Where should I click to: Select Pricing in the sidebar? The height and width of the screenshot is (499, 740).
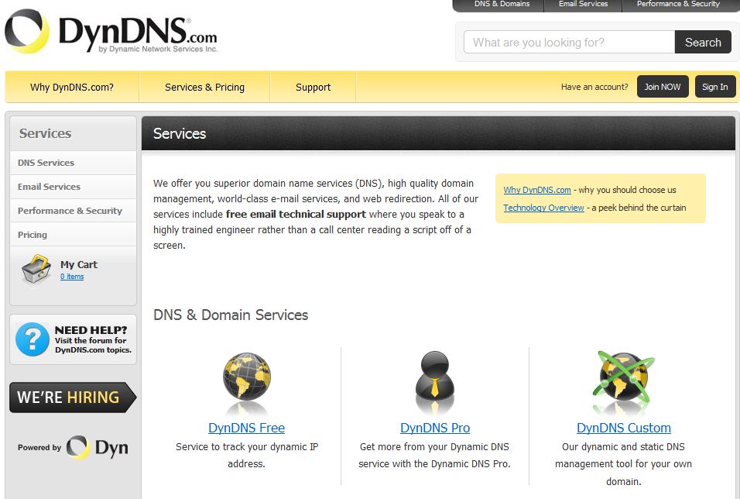tap(74, 235)
